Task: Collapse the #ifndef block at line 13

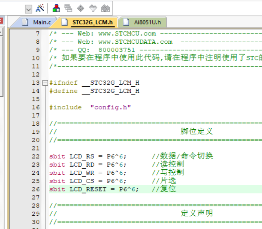Action: [45, 83]
